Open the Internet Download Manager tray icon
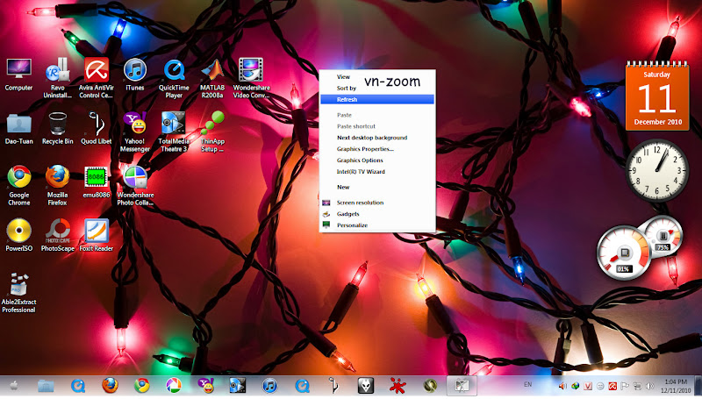Image resolution: width=702 pixels, height=399 pixels. point(576,386)
